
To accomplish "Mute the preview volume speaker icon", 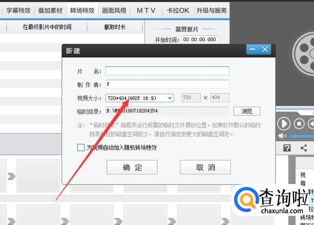I will [x=282, y=136].
